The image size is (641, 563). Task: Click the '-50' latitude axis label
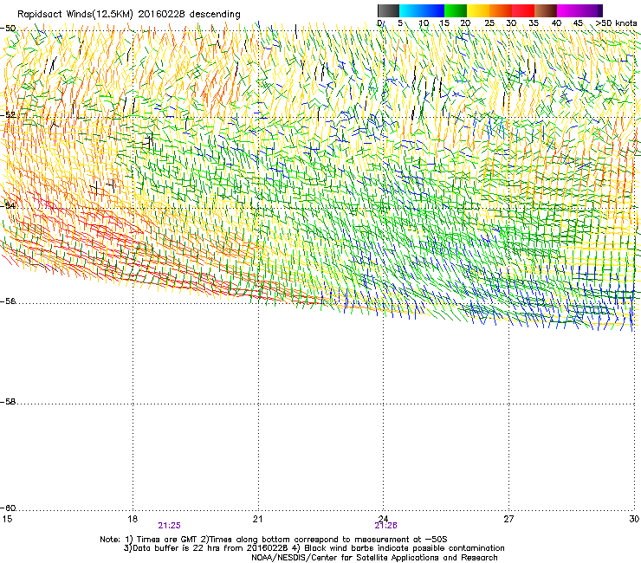[8, 29]
